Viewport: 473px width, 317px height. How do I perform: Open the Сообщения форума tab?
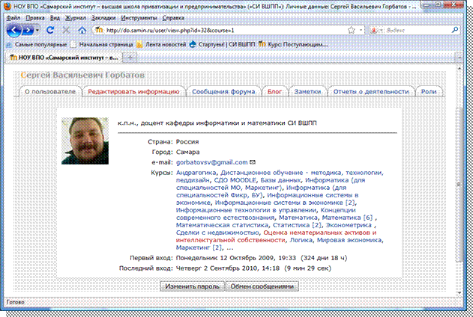223,91
